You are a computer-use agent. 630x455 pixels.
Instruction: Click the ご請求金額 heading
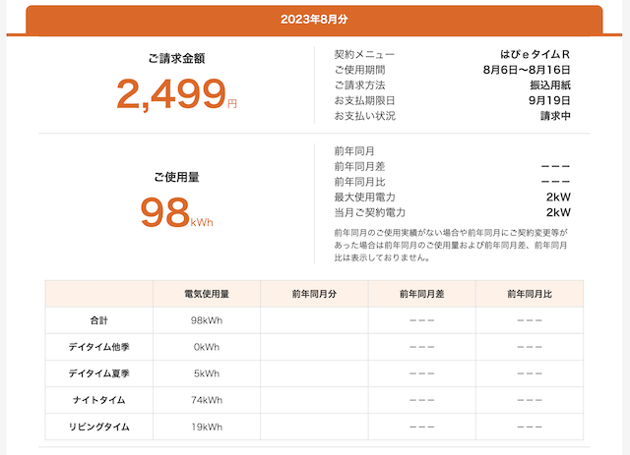177,59
